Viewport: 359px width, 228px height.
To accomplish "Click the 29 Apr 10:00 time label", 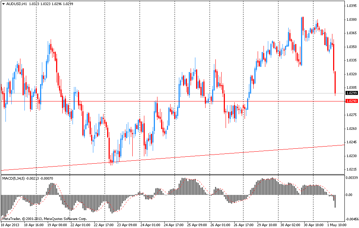I will tap(267, 225).
